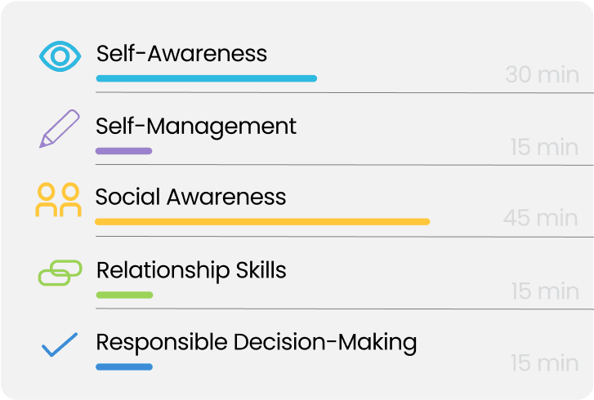
Task: Click the blue Self-Awareness progress bar
Action: click(206, 79)
